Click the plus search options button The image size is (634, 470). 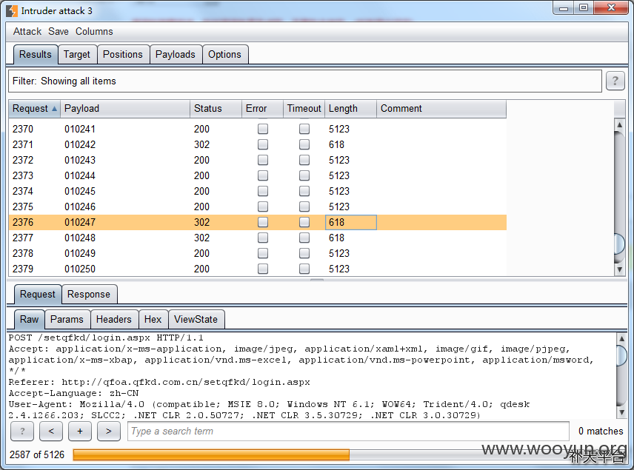(x=80, y=432)
